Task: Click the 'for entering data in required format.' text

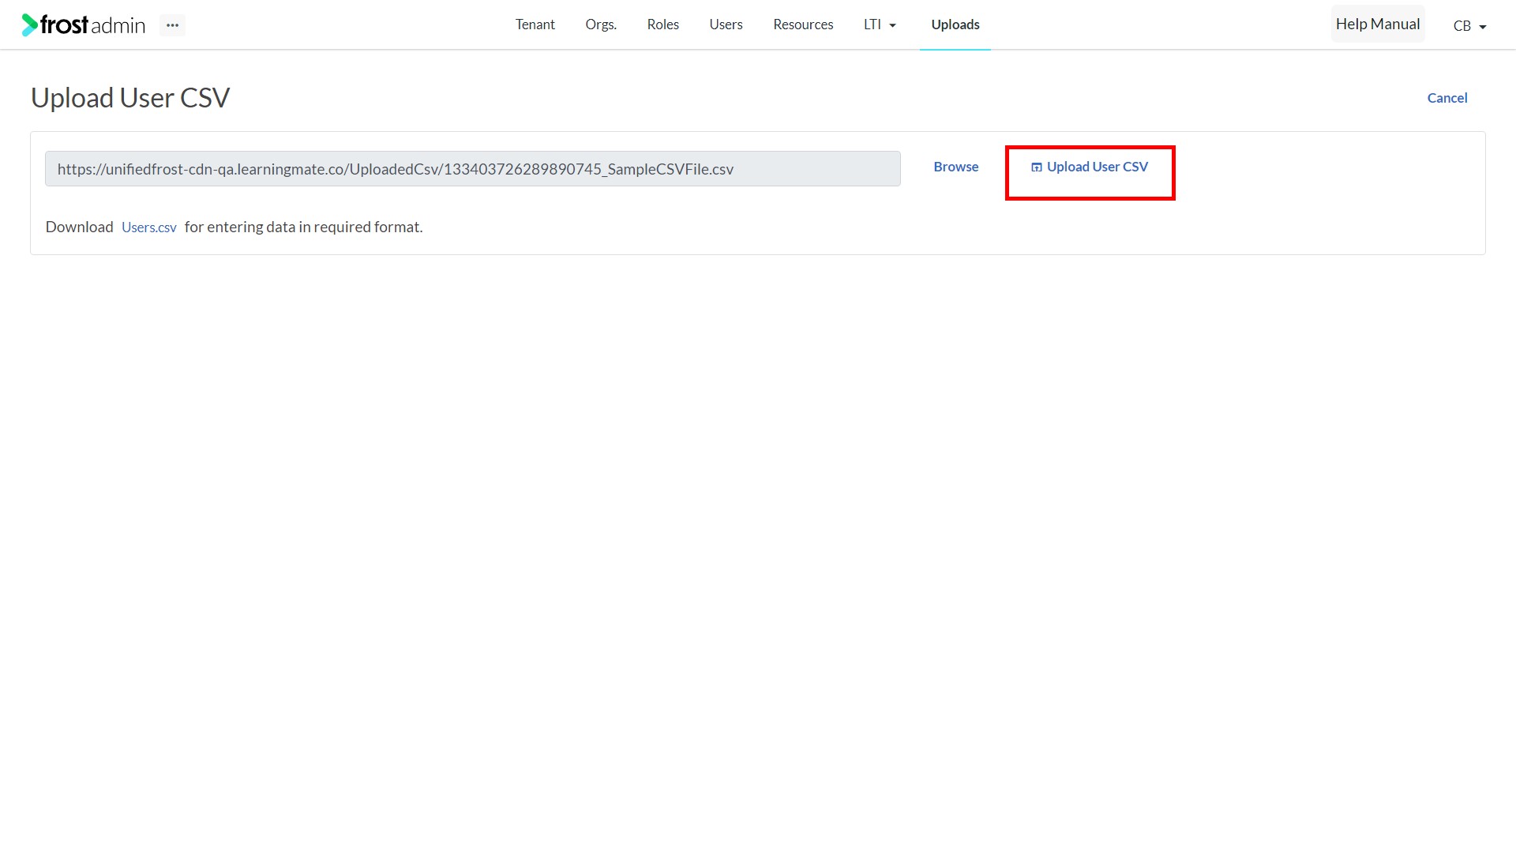Action: [x=304, y=227]
